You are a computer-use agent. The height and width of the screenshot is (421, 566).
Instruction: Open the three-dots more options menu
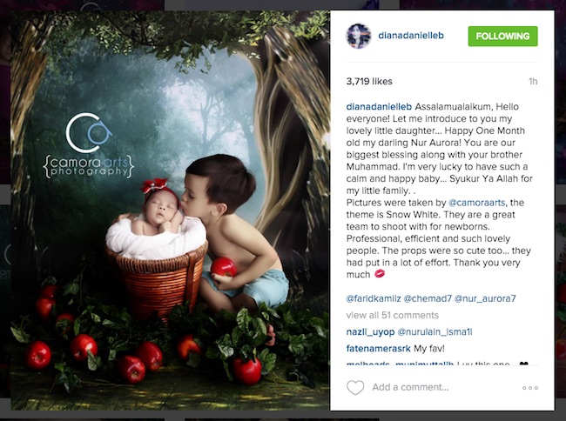[x=530, y=388]
